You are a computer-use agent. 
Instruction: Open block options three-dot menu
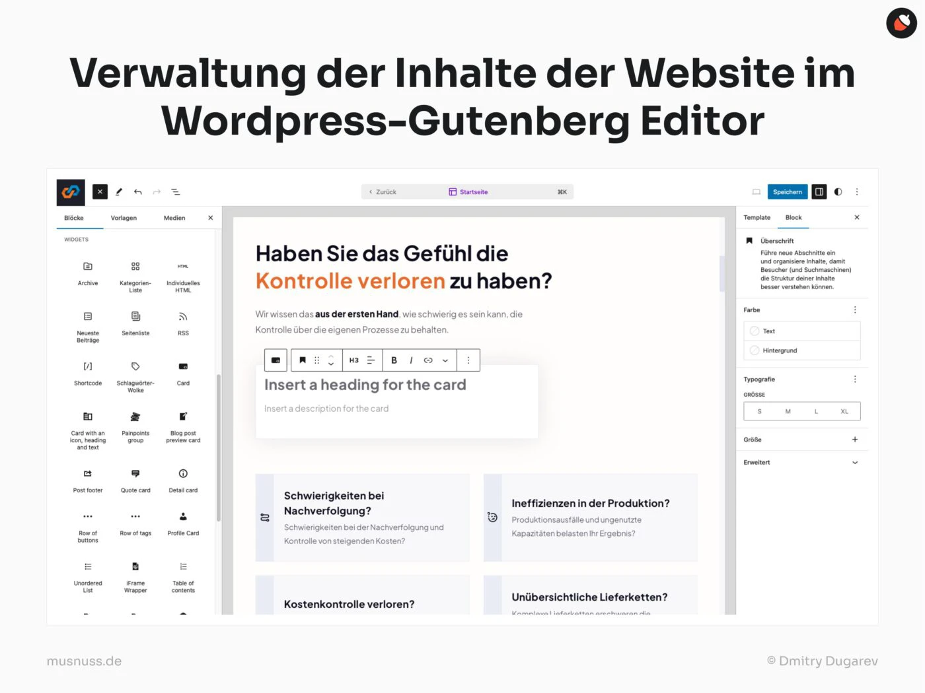click(x=468, y=360)
